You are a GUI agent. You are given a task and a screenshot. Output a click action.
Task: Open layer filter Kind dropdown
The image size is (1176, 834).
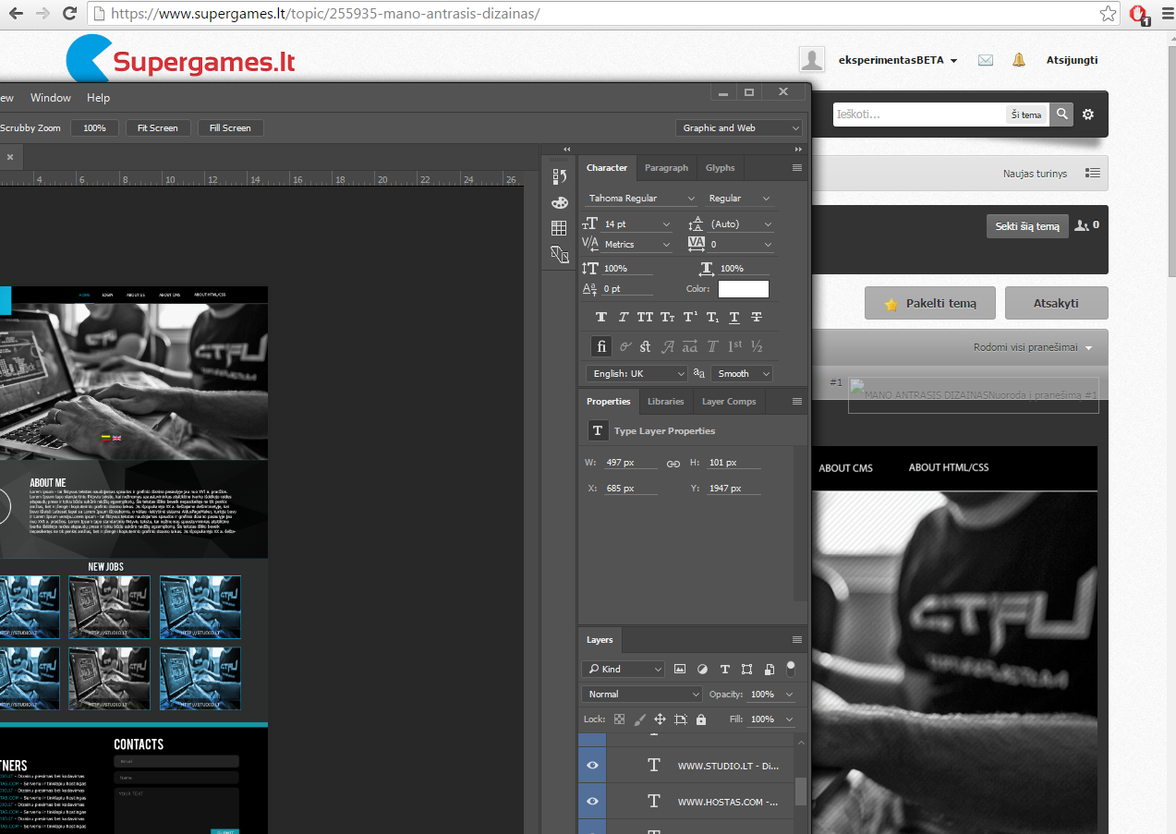pos(624,669)
